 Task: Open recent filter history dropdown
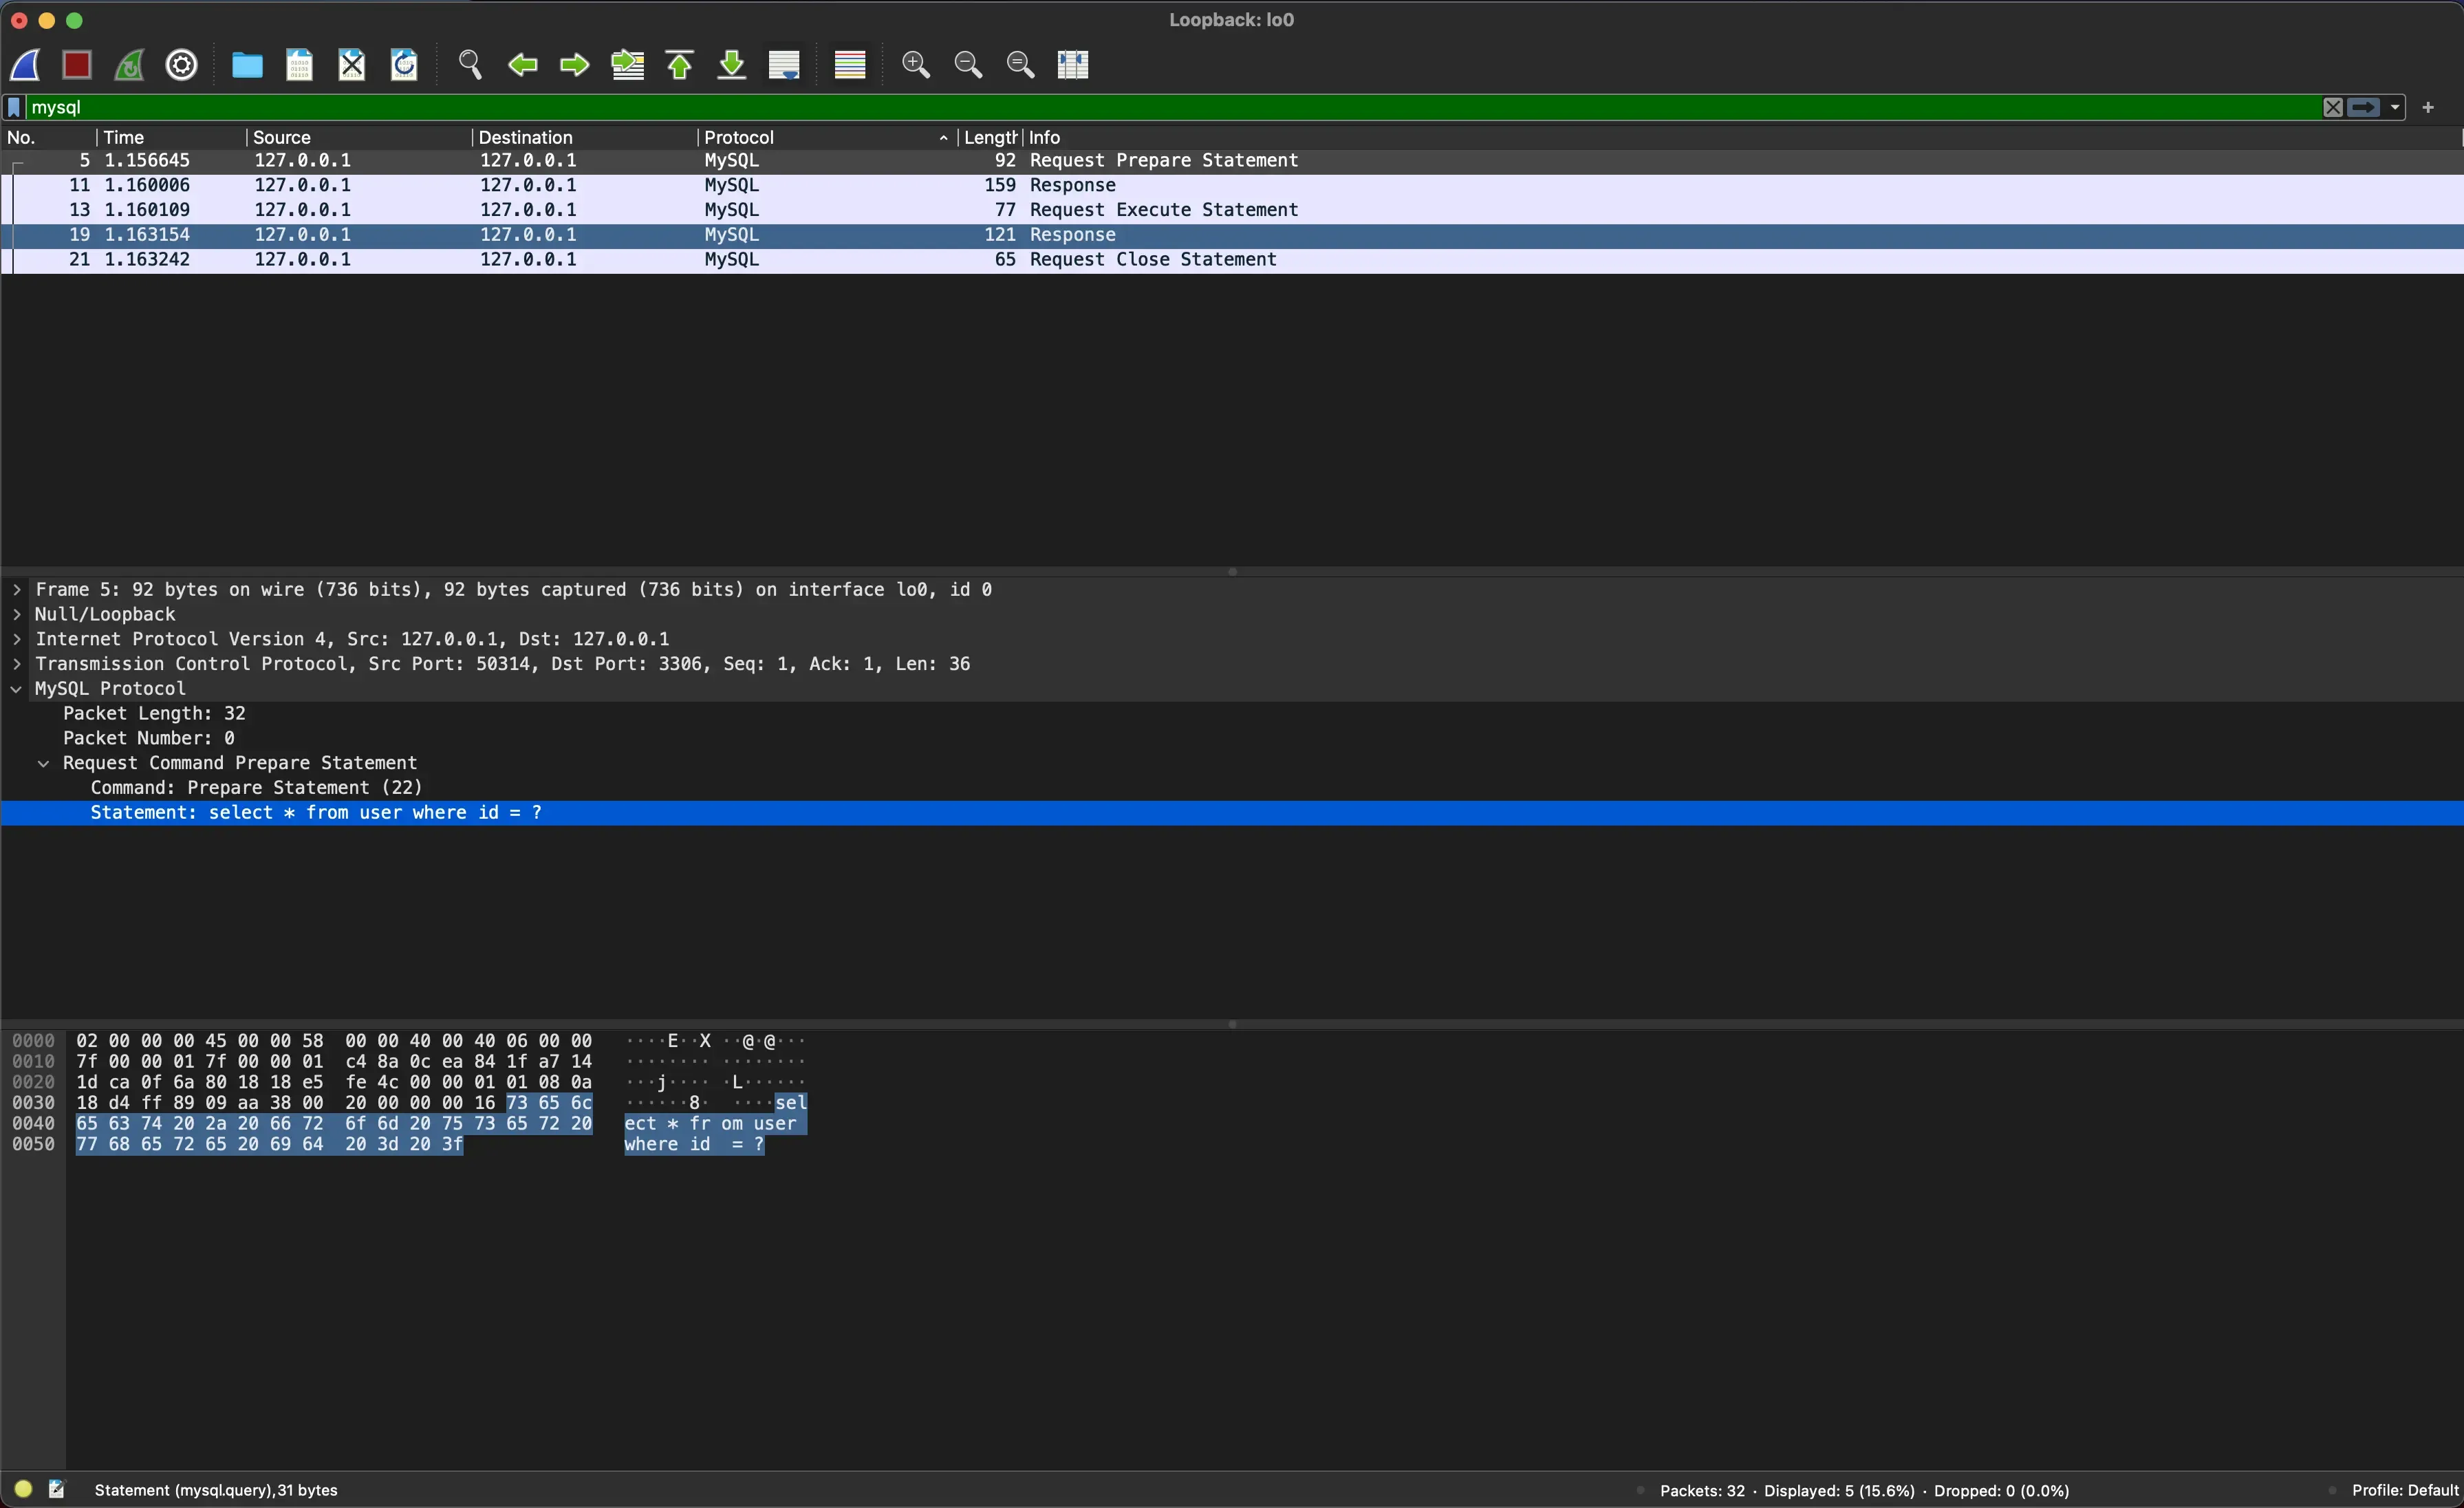click(2394, 107)
